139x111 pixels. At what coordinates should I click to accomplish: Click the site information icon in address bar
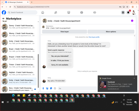15,7
